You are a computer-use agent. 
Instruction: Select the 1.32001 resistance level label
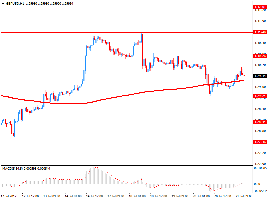[260, 7]
